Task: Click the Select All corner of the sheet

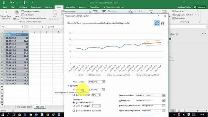Action: pos(2,32)
